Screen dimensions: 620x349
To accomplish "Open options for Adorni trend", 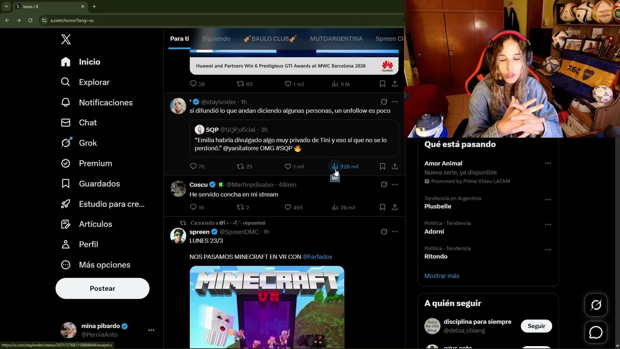I will pos(548,224).
